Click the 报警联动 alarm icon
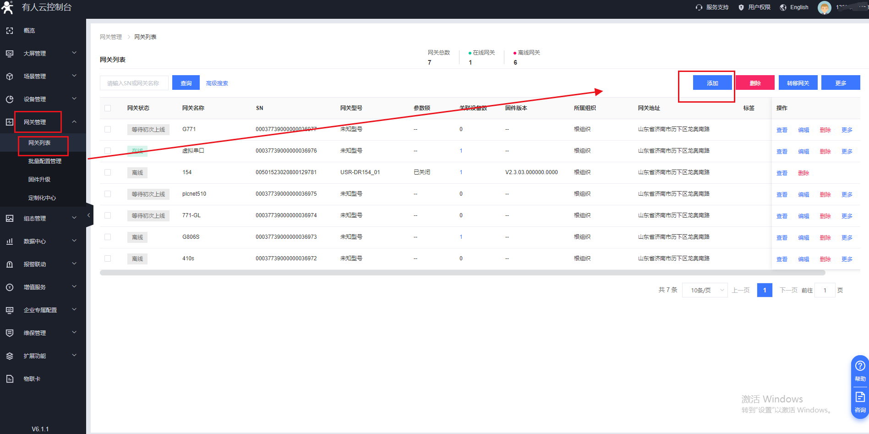The image size is (869, 434). pyautogui.click(x=10, y=264)
